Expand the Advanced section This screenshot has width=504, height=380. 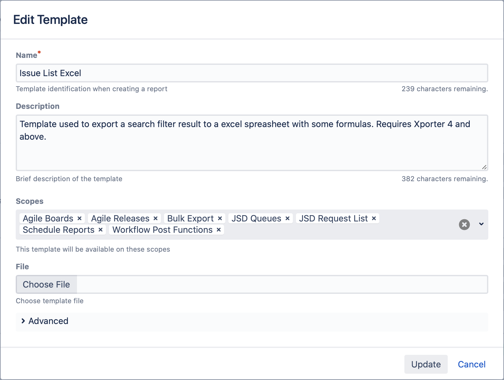pos(48,321)
